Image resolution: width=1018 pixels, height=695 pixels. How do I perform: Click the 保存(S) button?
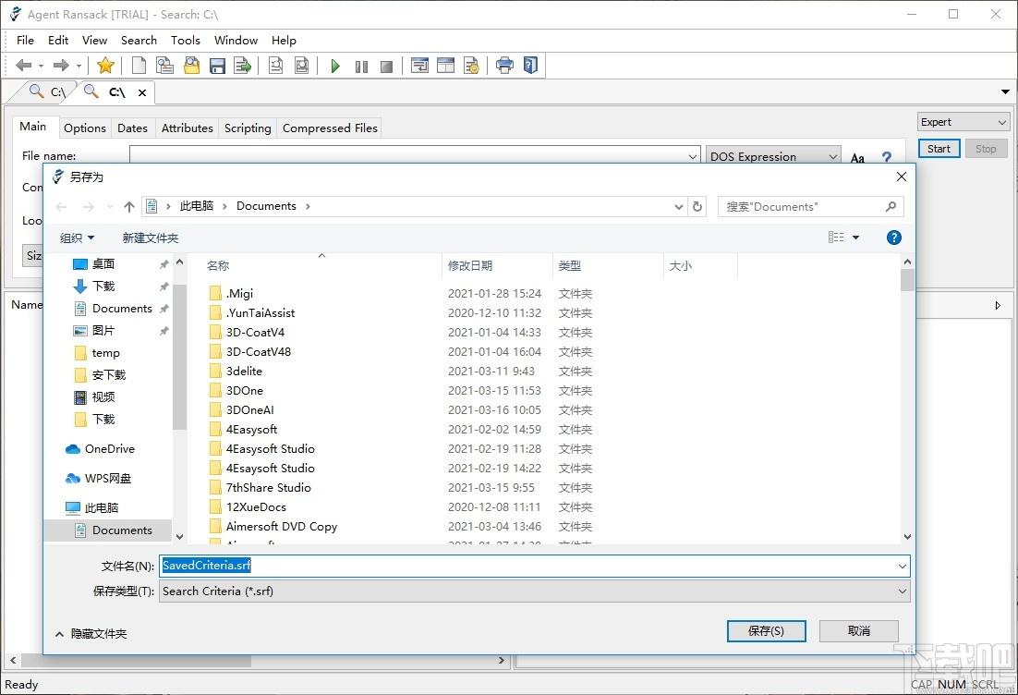[766, 630]
